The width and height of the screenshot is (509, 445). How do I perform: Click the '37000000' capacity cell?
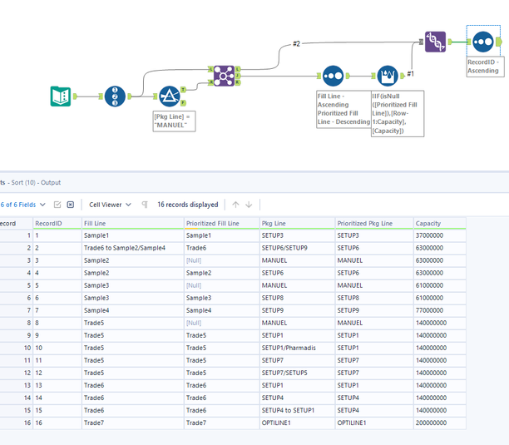[440, 235]
